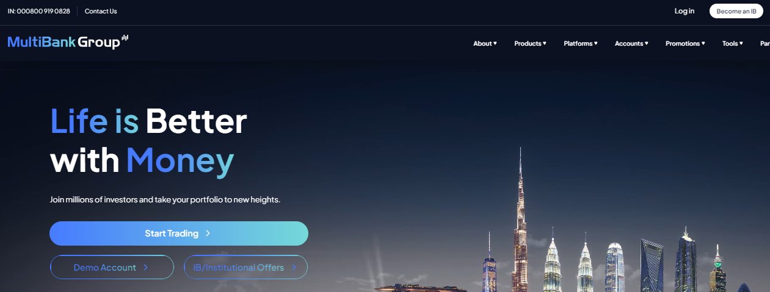This screenshot has height=292, width=770.
Task: Click the partially visible menu item after Tools
Action: 765,43
